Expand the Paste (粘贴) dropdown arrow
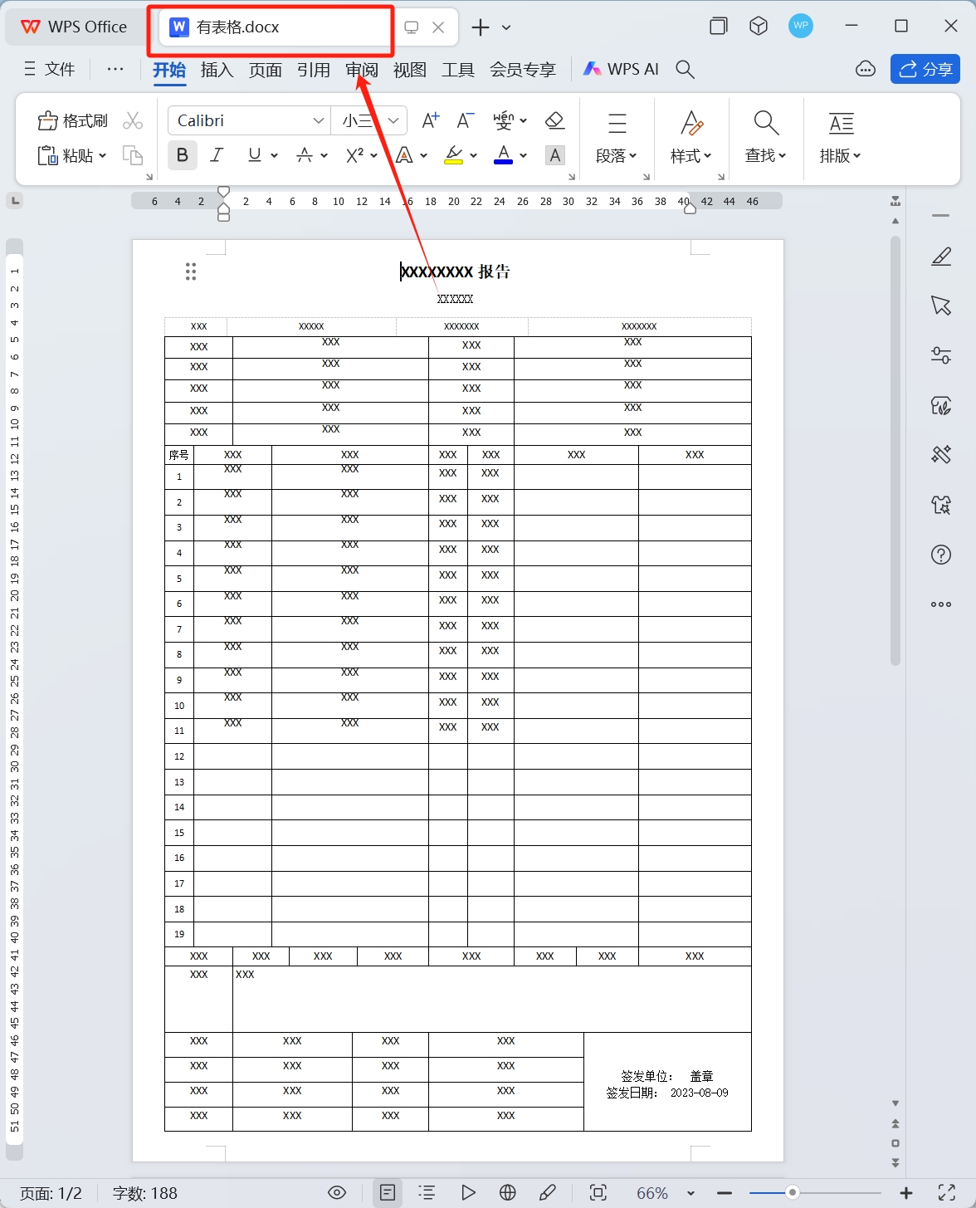The image size is (976, 1208). [102, 156]
